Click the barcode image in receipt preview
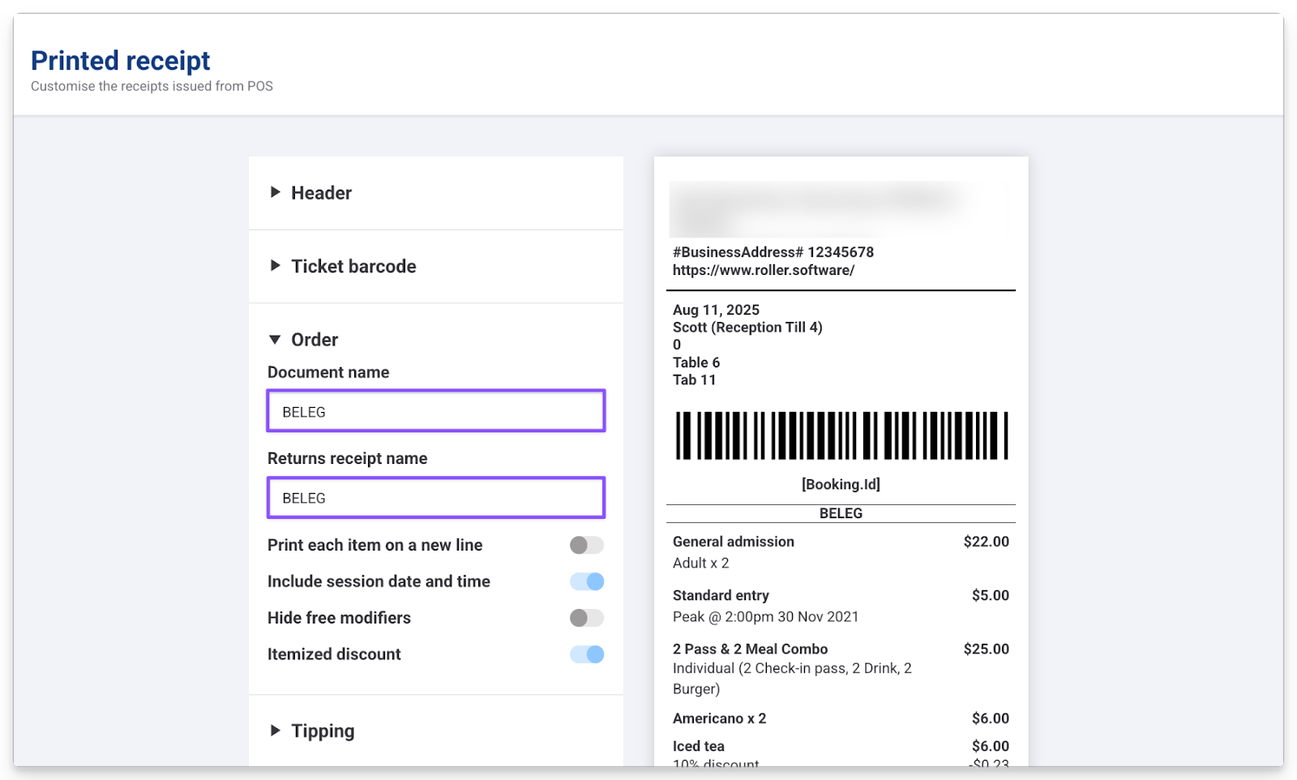Image resolution: width=1297 pixels, height=780 pixels. [841, 436]
